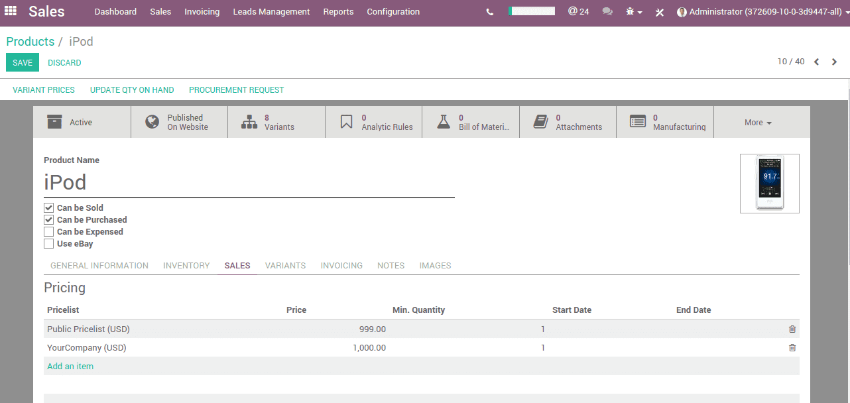
Task: Open the Configuration menu
Action: 393,12
